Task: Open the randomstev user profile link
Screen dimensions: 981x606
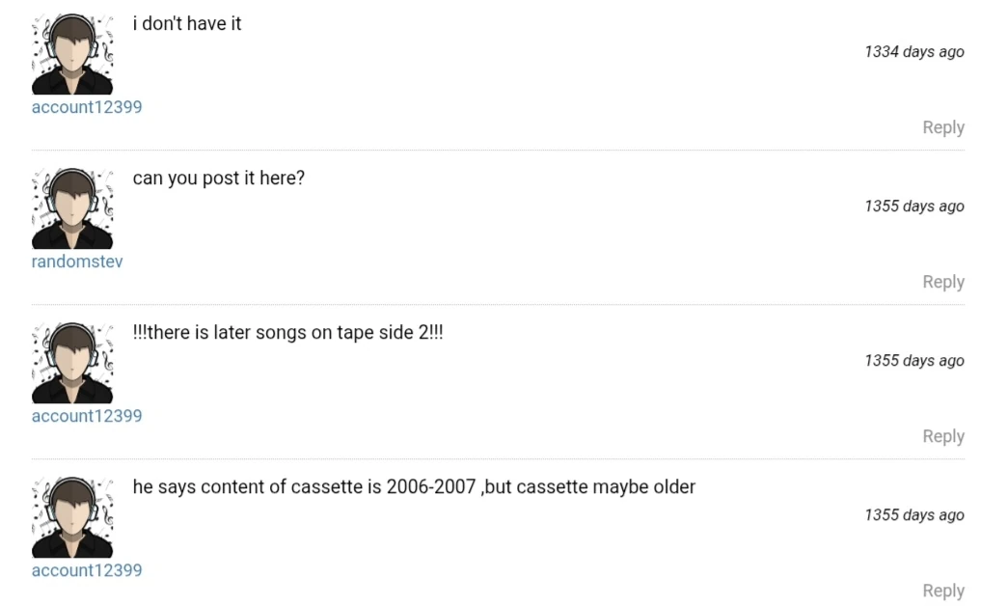Action: click(x=77, y=262)
